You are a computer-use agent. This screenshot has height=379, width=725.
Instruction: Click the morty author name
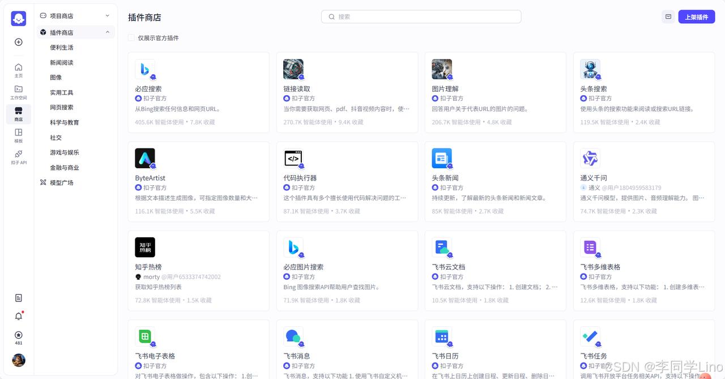152,277
